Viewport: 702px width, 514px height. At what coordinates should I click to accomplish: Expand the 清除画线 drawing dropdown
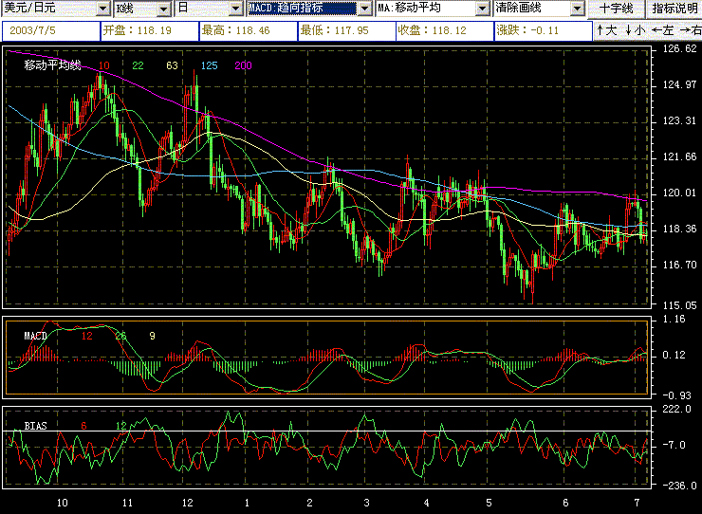pyautogui.click(x=575, y=9)
